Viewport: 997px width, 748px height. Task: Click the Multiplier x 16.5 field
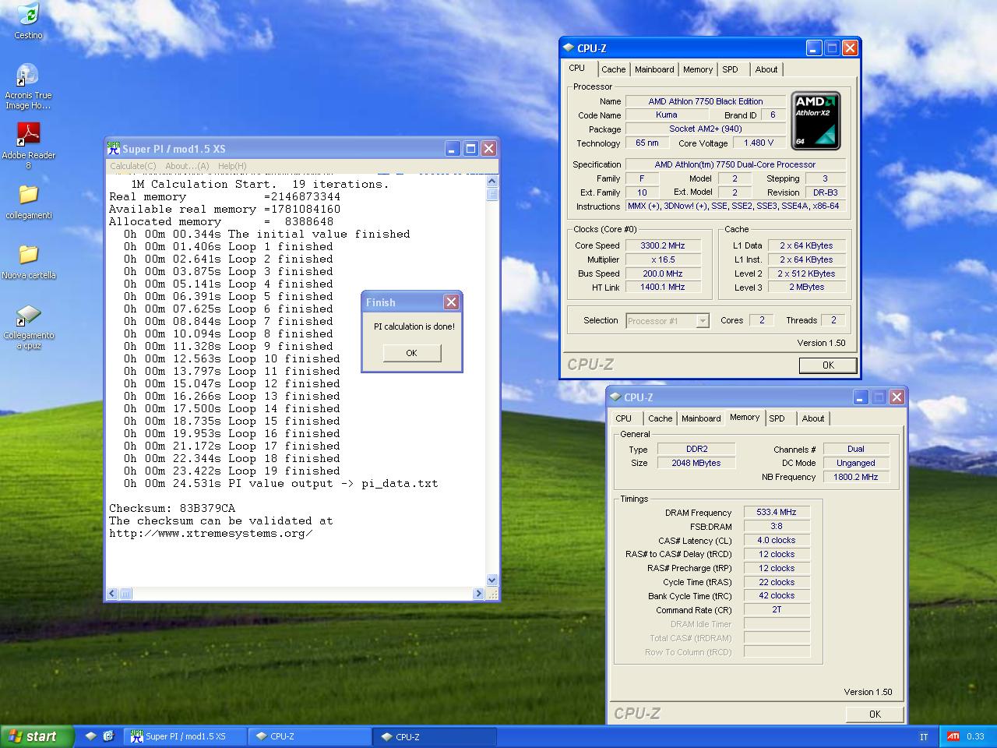(663, 259)
